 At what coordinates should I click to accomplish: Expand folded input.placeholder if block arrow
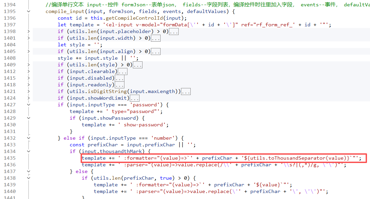[x=28, y=31]
